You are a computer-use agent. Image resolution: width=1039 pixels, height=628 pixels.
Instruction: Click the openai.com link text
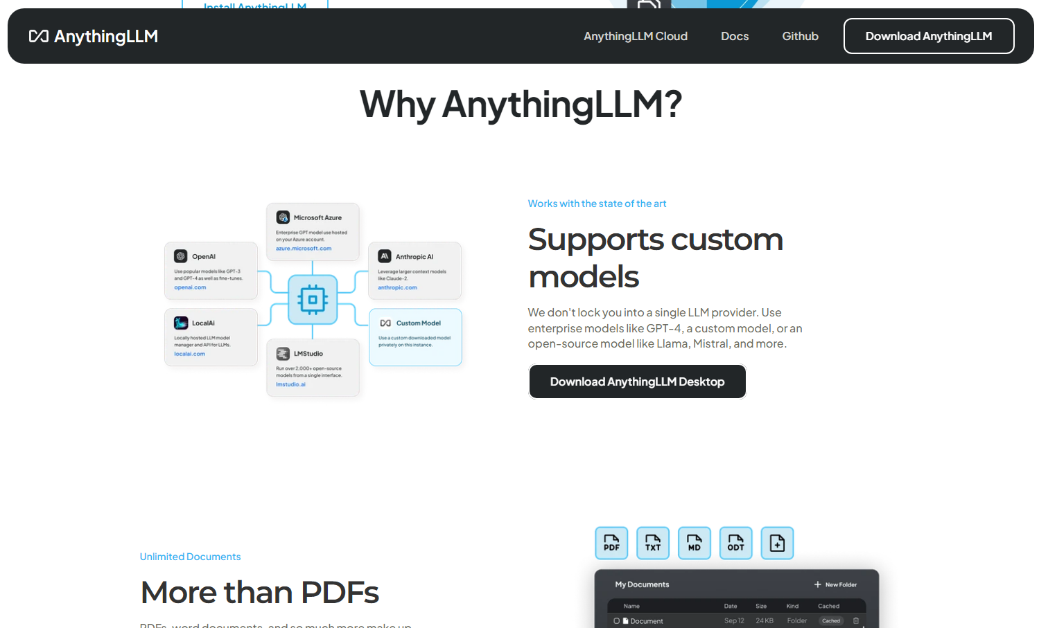[190, 287]
